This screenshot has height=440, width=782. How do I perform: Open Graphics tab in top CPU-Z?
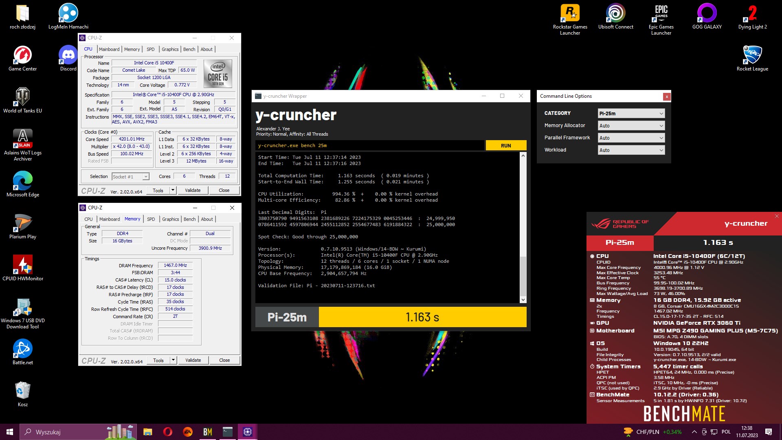click(170, 49)
